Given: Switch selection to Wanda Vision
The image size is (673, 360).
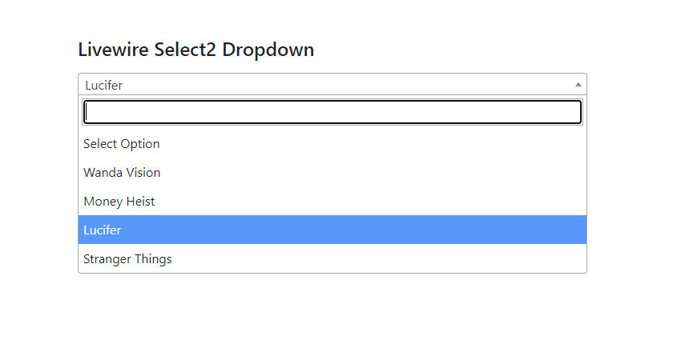Looking at the screenshot, I should 332,172.
